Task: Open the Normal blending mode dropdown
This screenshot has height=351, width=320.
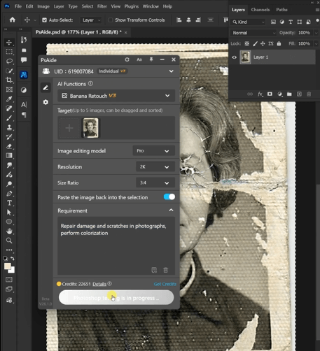Action: pyautogui.click(x=253, y=33)
